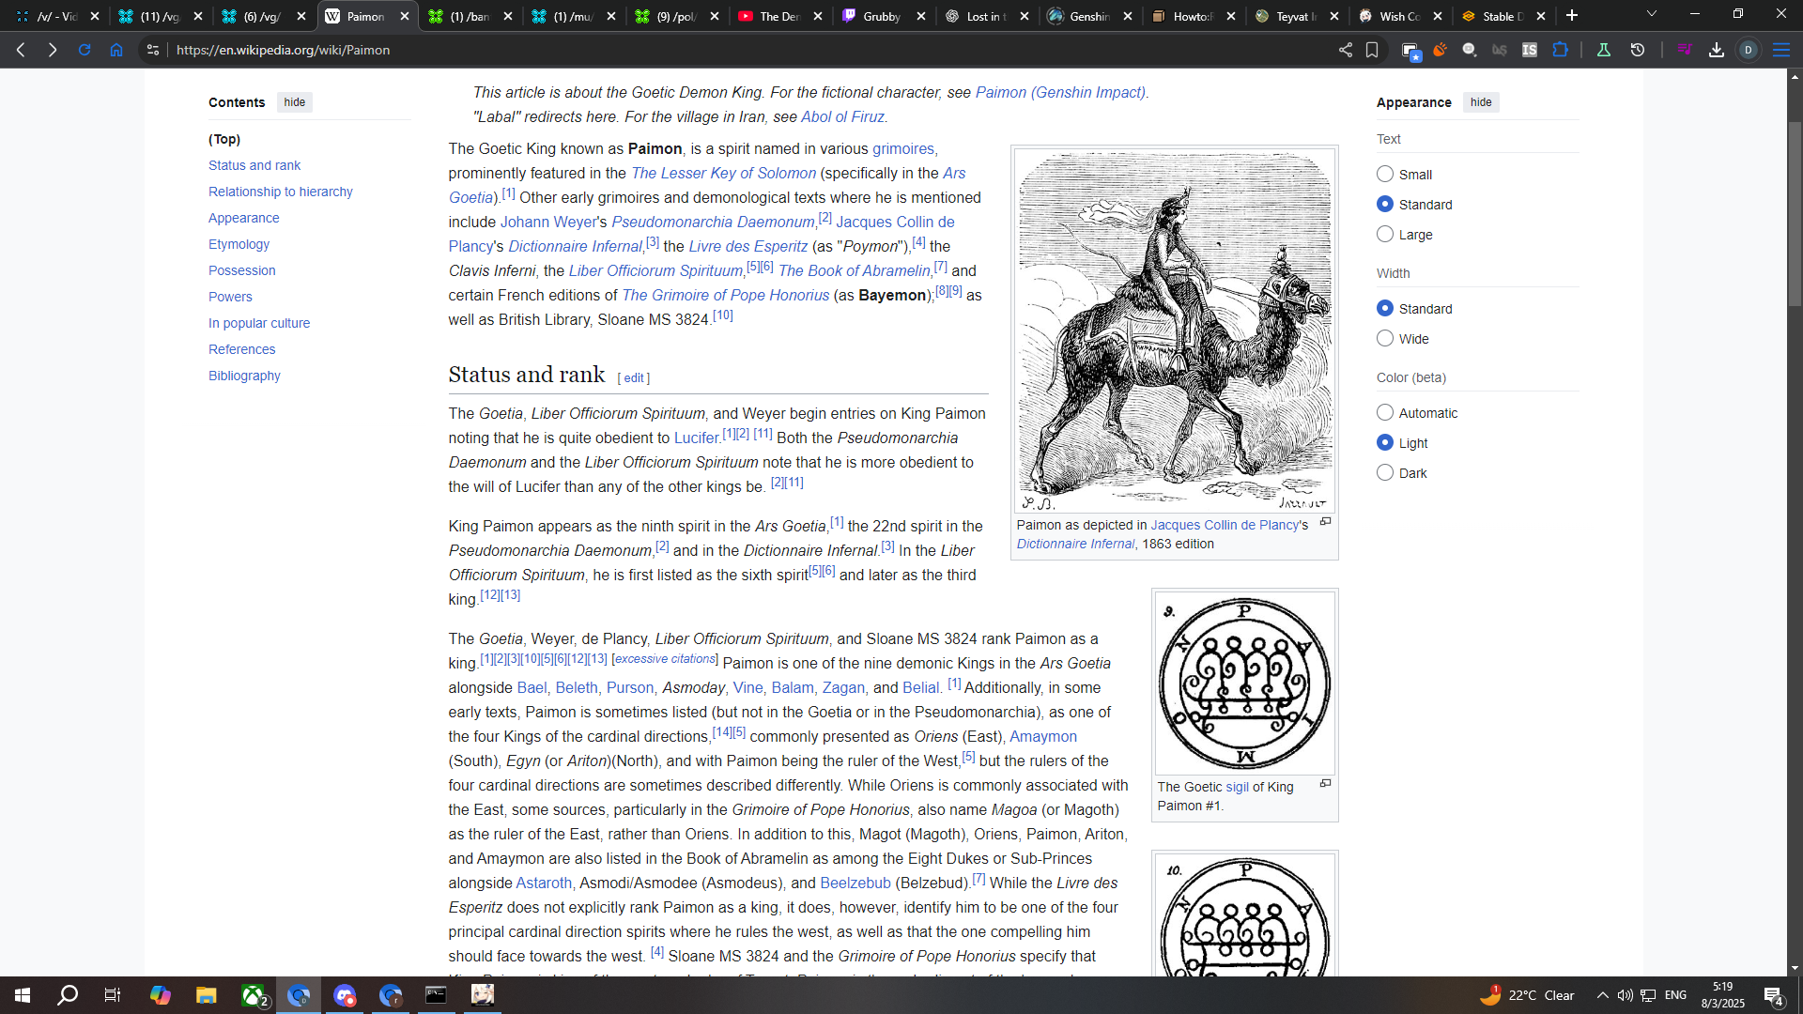1803x1014 pixels.
Task: Open the D profile avatar
Action: pos(1749,50)
